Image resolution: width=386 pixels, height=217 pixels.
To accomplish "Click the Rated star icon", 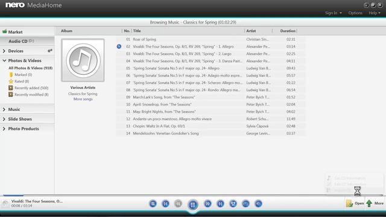I will [x=11, y=81].
